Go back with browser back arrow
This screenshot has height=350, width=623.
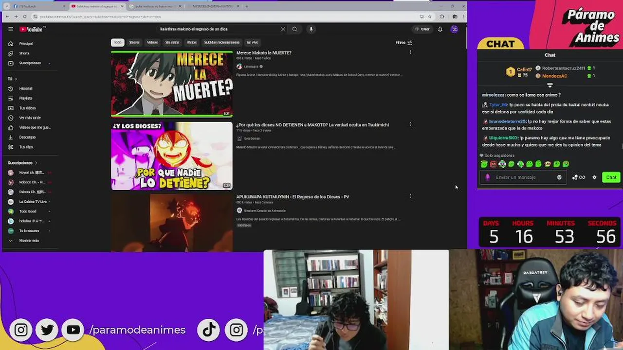tap(7, 17)
